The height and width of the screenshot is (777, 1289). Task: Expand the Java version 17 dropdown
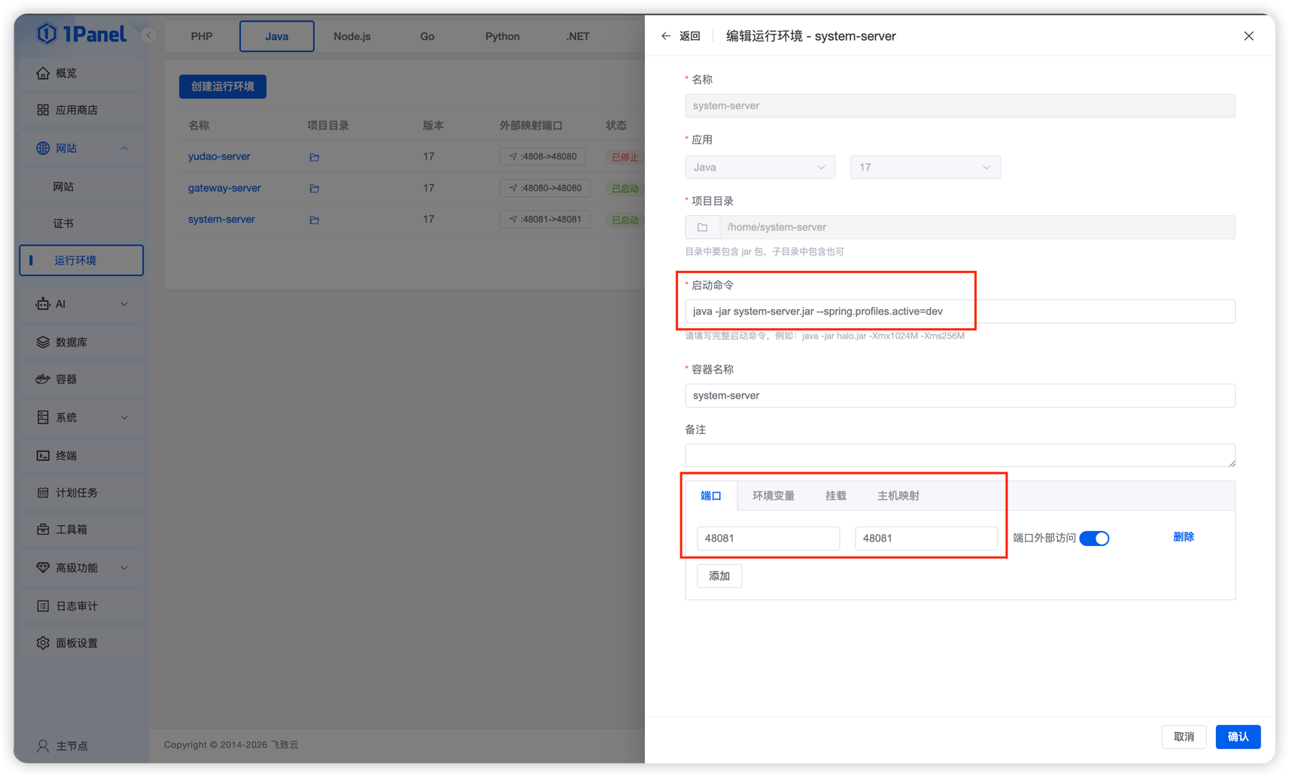click(925, 167)
